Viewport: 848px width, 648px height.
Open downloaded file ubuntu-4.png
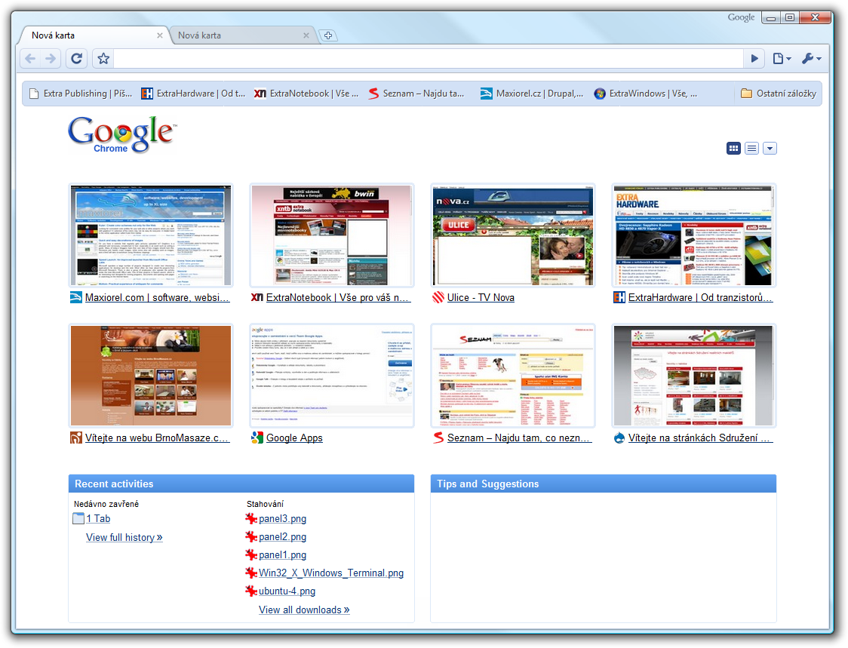coord(287,591)
